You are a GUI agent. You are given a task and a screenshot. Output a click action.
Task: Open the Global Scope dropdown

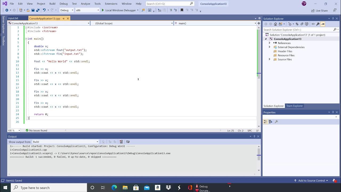[x=132, y=23]
